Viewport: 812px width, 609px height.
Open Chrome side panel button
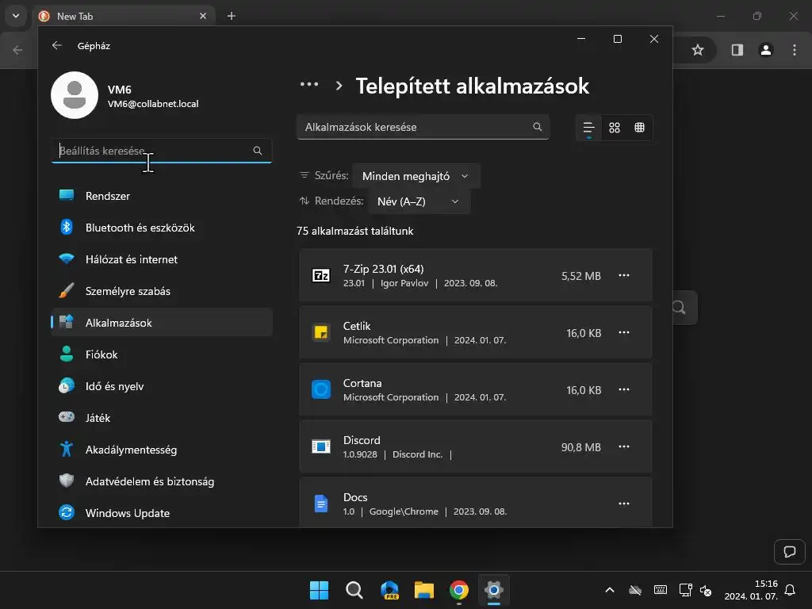[x=737, y=50]
